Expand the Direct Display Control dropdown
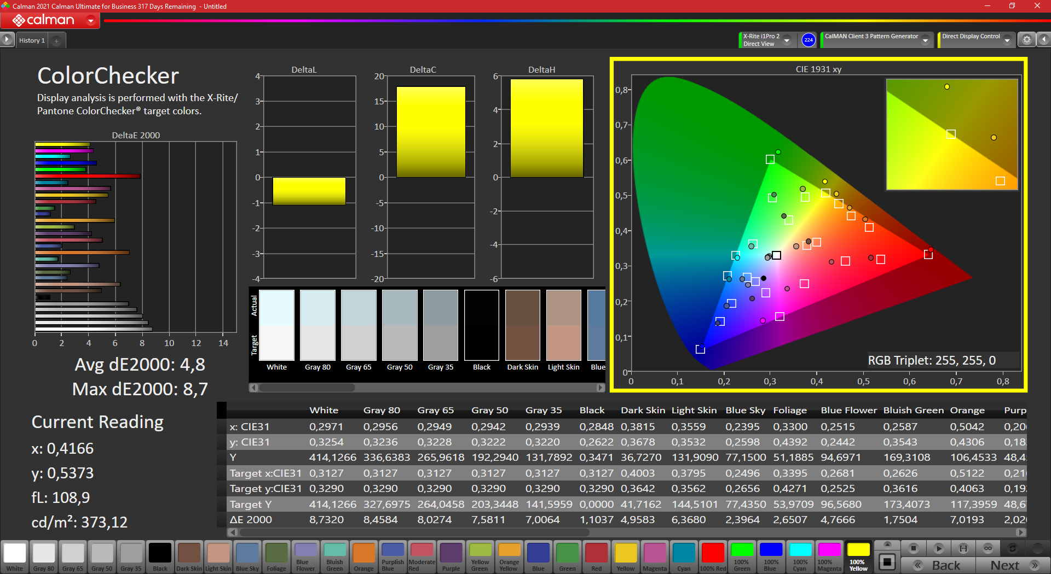 tap(1007, 40)
